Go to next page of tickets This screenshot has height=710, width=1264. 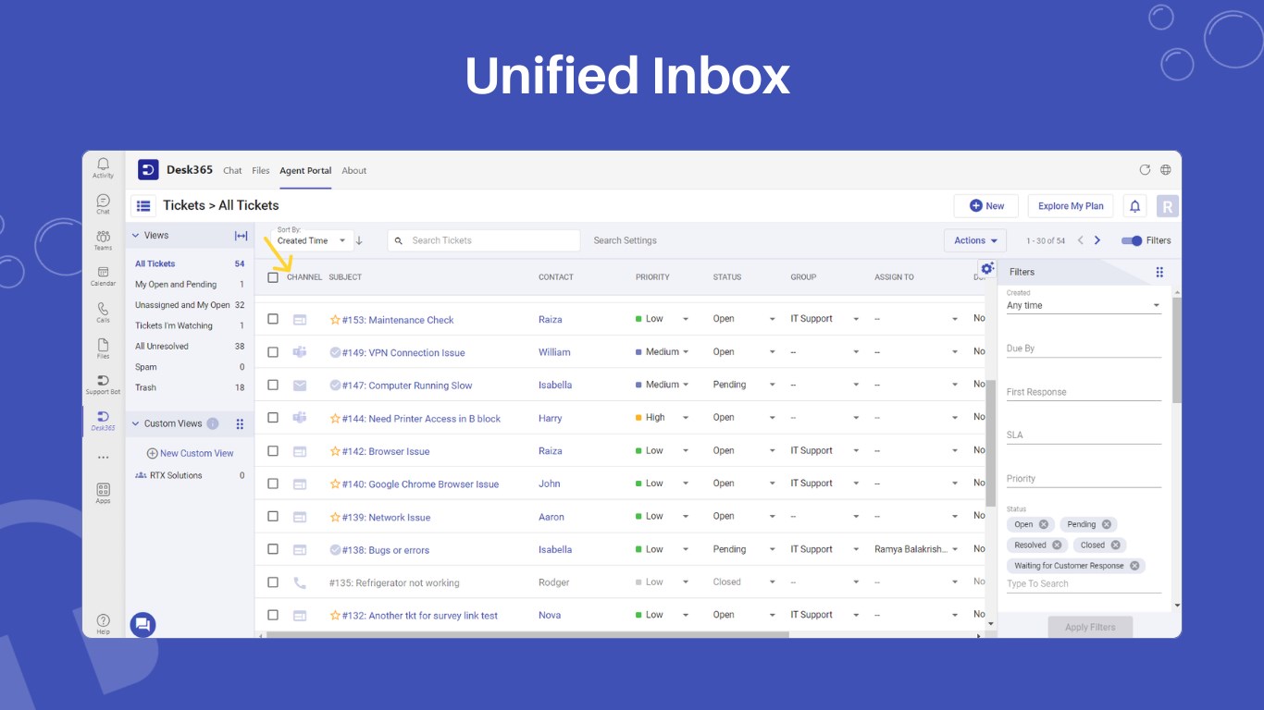[x=1097, y=240]
